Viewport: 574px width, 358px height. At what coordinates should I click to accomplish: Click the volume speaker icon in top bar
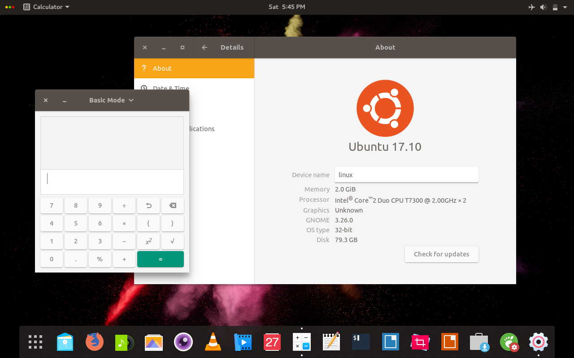(x=544, y=7)
